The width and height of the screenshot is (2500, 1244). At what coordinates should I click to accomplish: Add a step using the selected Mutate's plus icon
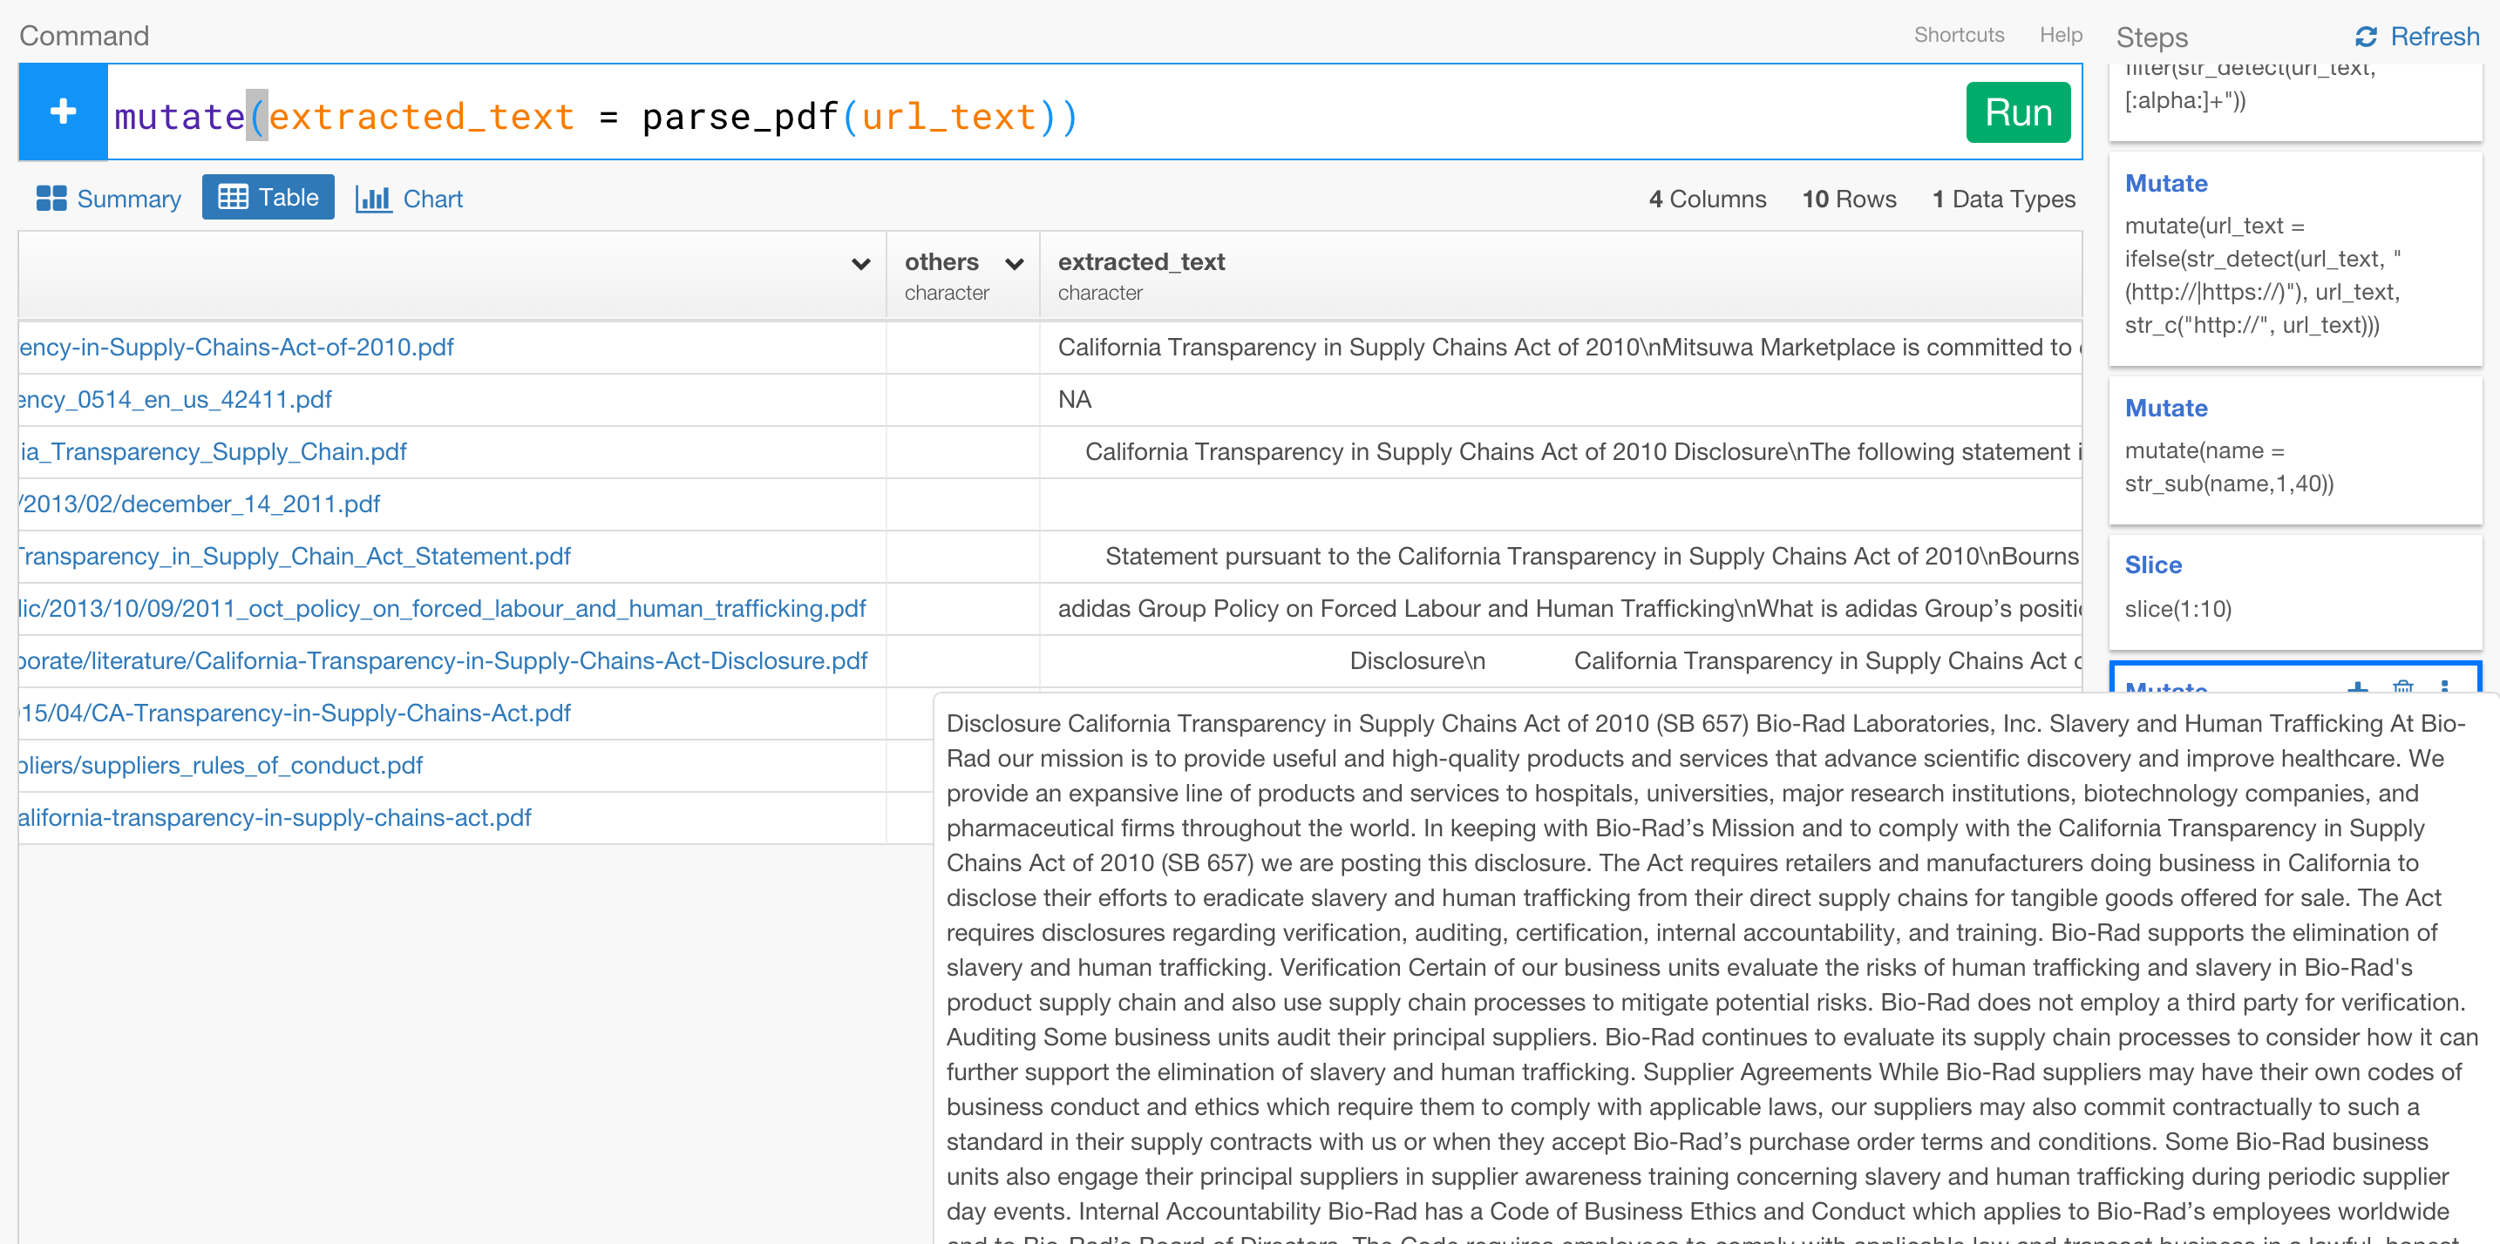click(x=2357, y=686)
